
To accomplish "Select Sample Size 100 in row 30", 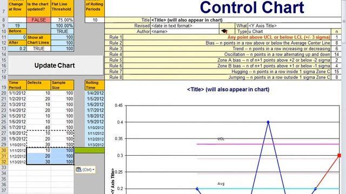I will pyautogui.click(x=63, y=150).
